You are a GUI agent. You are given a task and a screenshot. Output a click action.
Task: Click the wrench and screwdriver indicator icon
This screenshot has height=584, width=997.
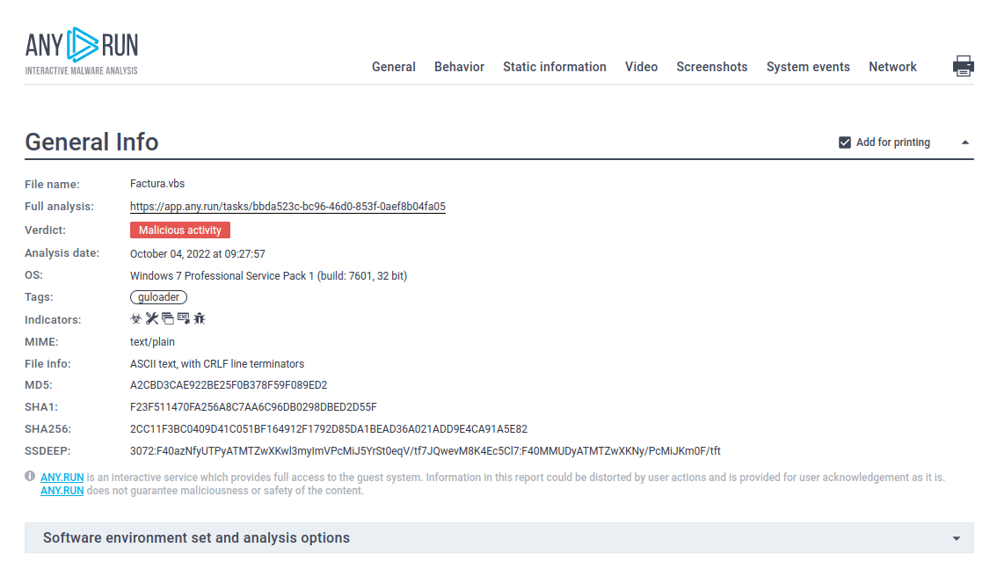click(x=151, y=319)
